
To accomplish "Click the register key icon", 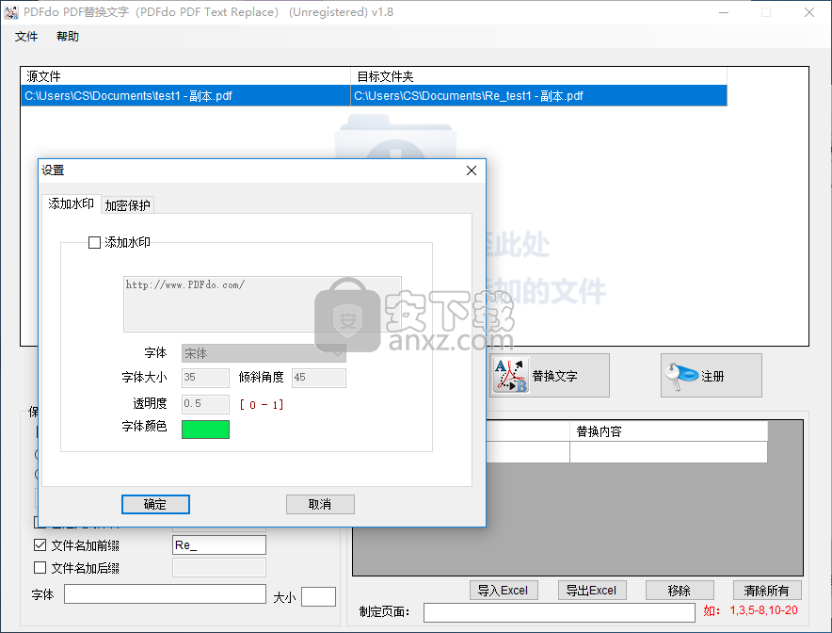I will [681, 376].
